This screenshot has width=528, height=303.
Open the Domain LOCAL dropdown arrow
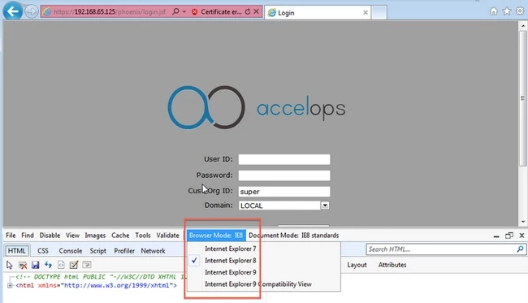325,206
